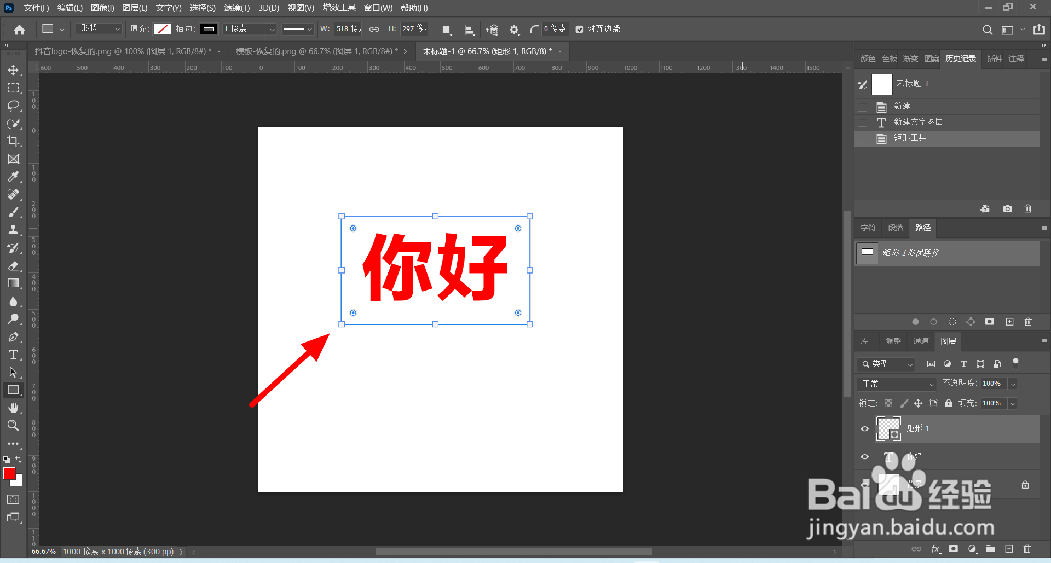1051x563 pixels.
Task: Select the 矩形 1形状路径 path entry
Action: click(947, 253)
